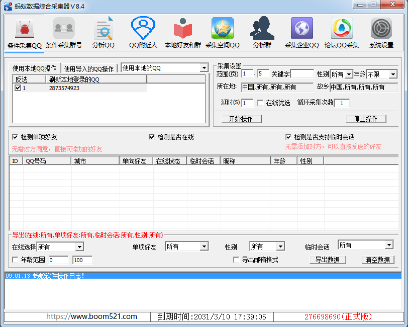Click the app logo in title bar

(x=8, y=6)
